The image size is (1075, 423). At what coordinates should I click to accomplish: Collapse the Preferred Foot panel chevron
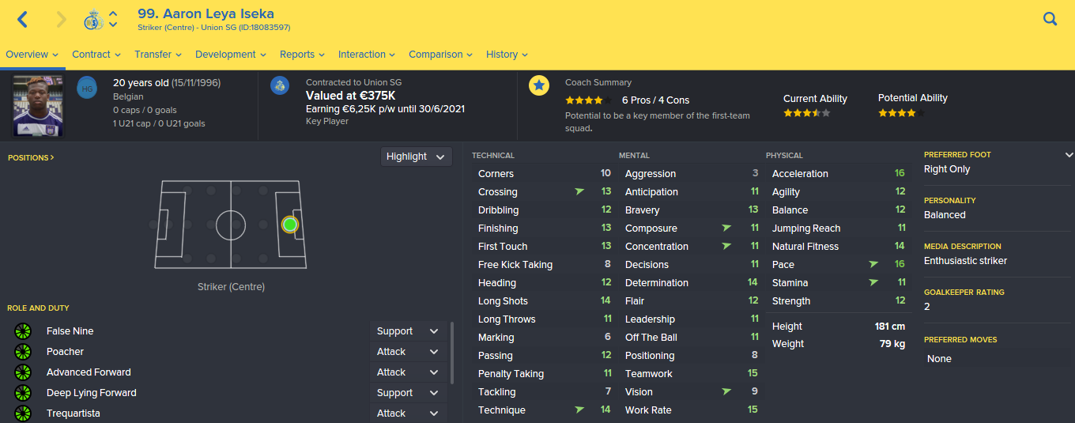tap(1069, 155)
